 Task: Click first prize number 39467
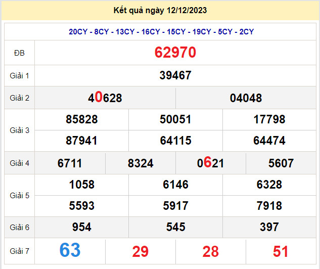pos(175,75)
